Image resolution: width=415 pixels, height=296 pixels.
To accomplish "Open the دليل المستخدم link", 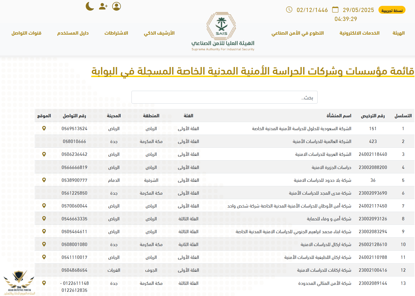I will pos(73,33).
